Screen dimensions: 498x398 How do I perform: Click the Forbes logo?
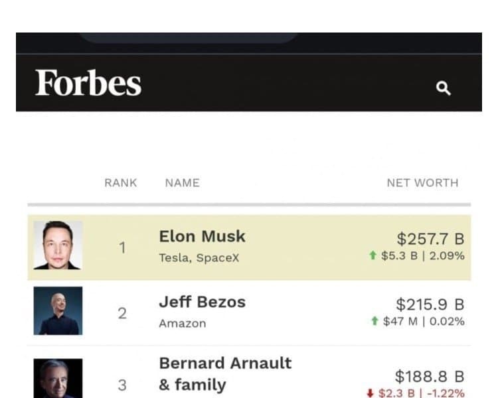point(88,84)
